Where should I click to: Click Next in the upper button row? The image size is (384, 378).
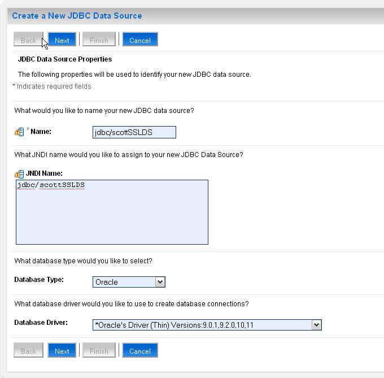tap(62, 40)
